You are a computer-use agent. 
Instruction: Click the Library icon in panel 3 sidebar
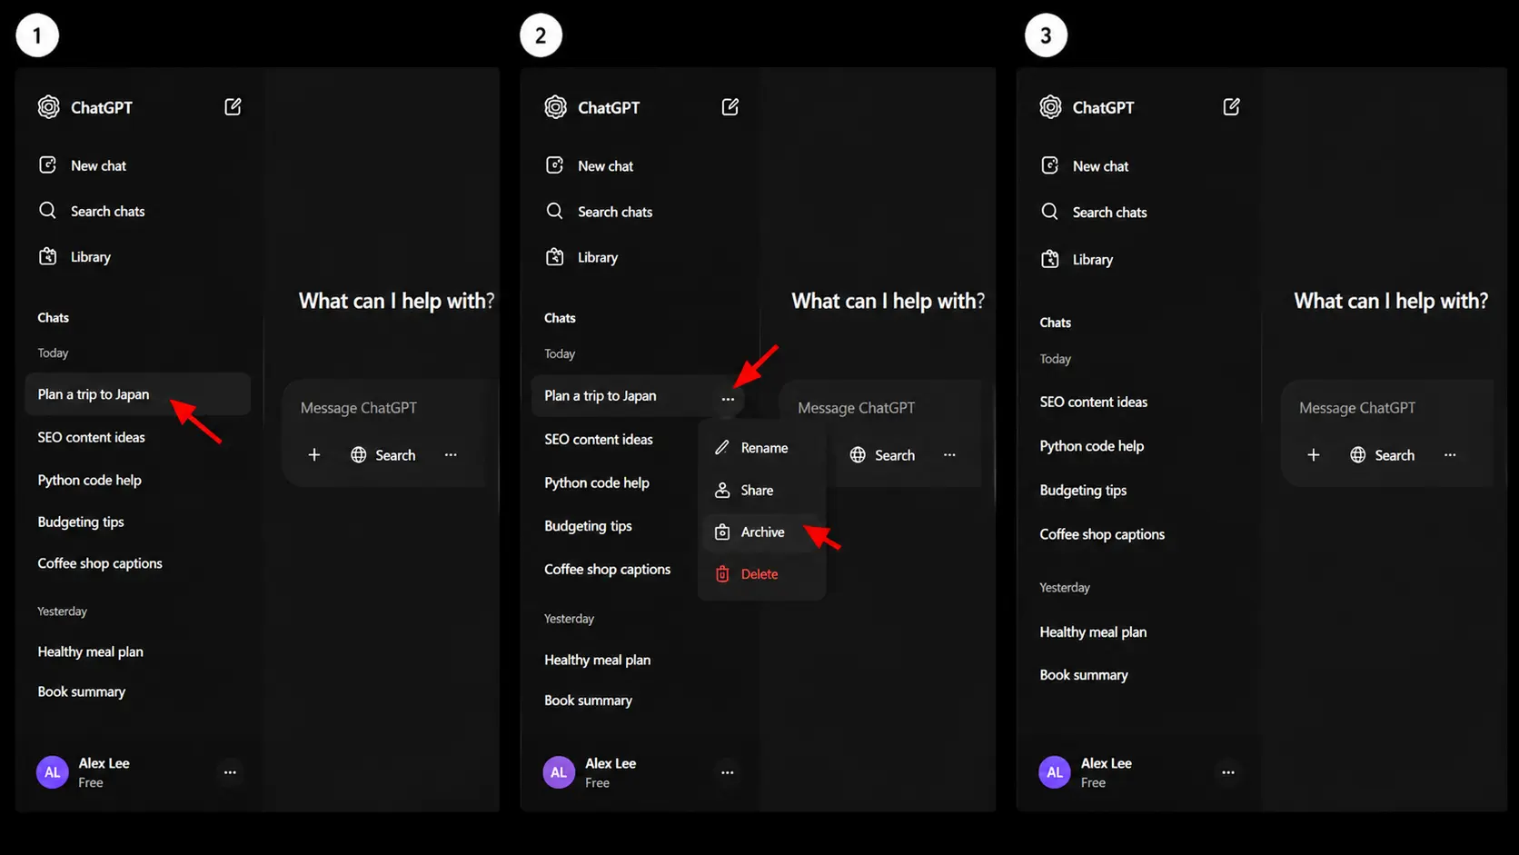point(1050,259)
